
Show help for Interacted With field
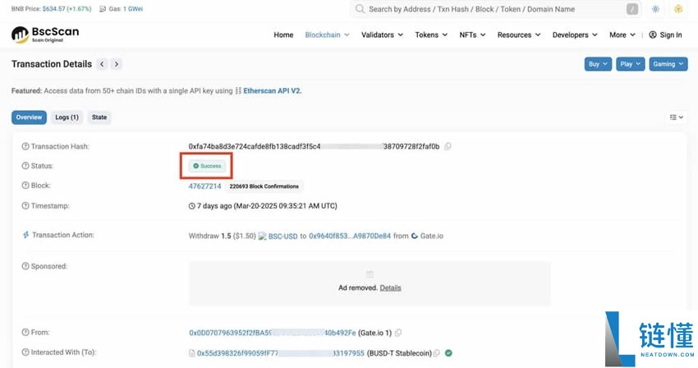(25, 352)
